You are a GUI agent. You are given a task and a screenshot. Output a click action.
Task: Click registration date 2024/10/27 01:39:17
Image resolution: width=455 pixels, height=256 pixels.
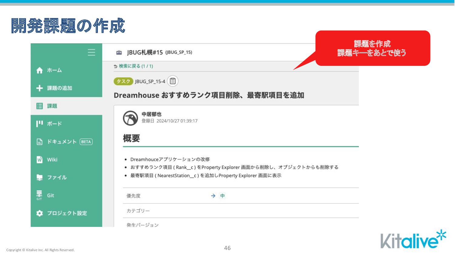pyautogui.click(x=177, y=121)
